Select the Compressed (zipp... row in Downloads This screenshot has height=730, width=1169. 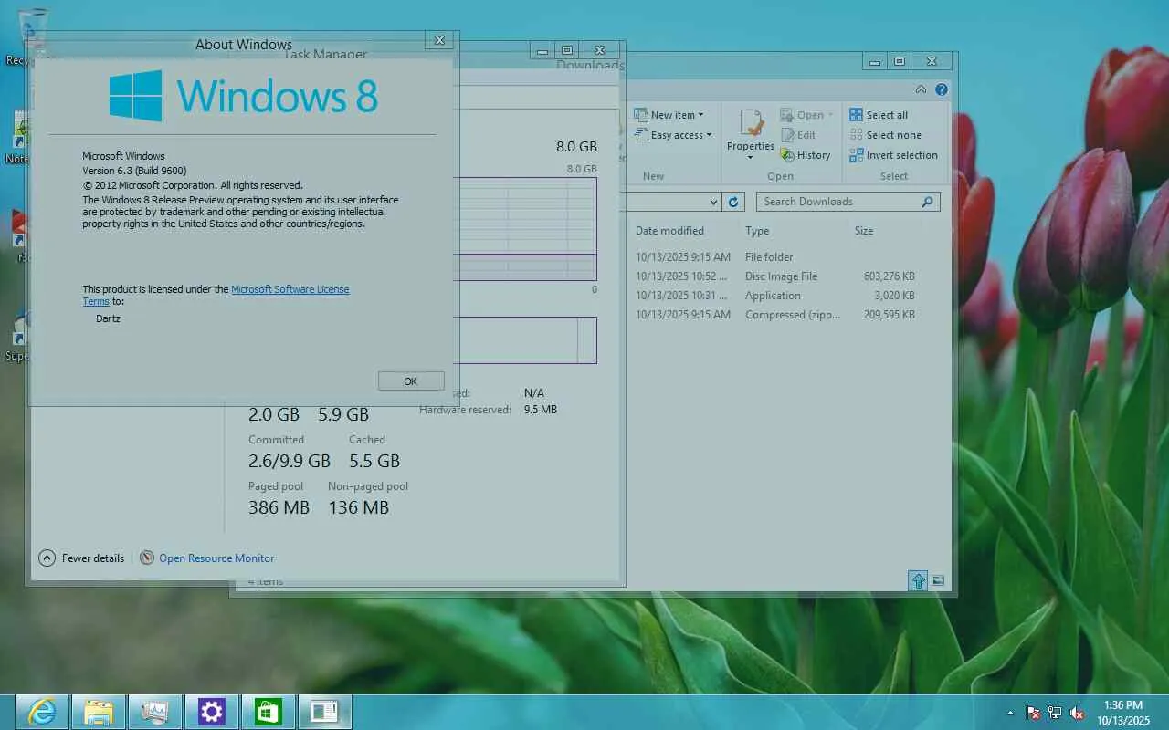click(x=776, y=315)
